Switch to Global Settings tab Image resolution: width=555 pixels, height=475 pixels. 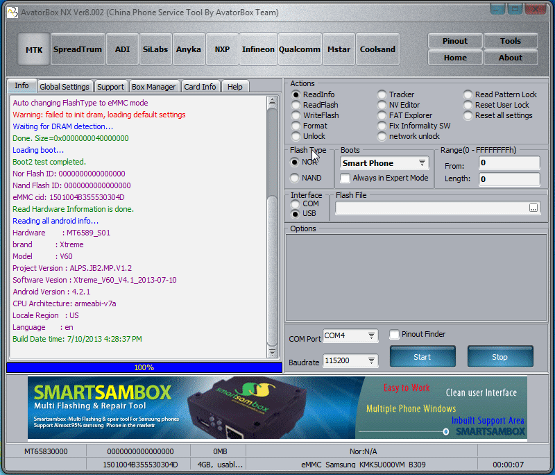tap(65, 87)
